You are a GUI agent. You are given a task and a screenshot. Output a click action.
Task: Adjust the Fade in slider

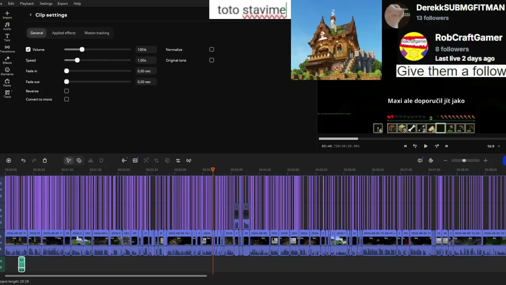98,71
